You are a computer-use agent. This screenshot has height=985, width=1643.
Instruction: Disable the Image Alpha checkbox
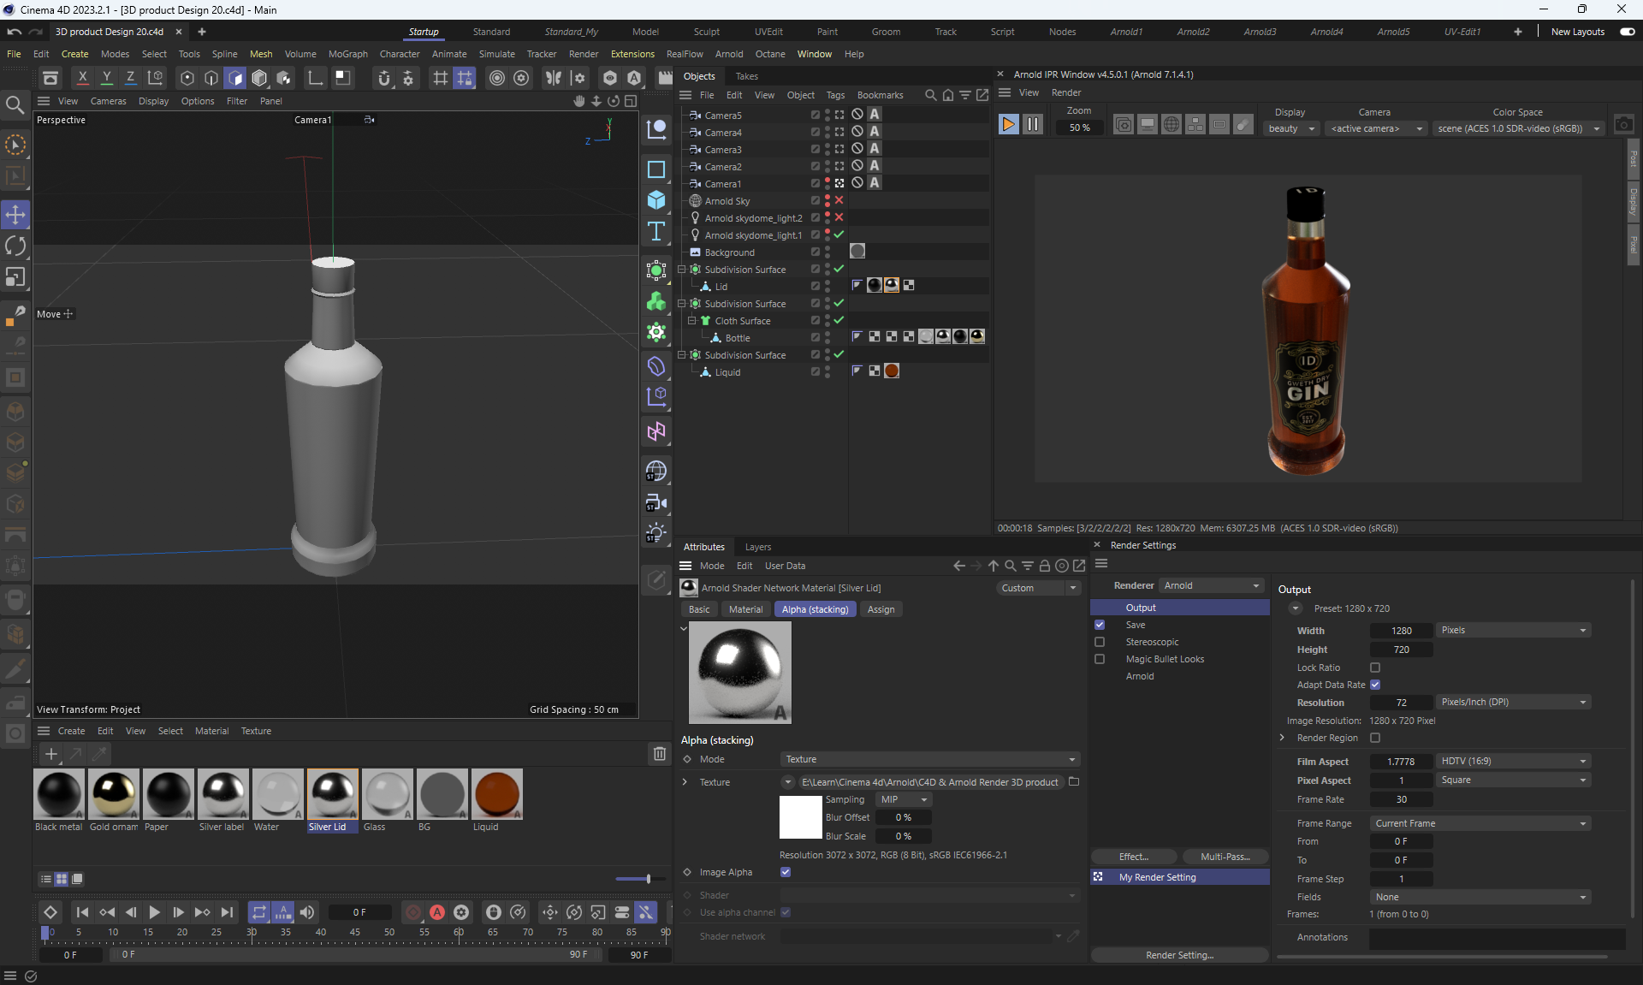coord(786,872)
